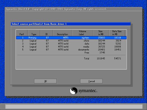Click the Symantec Ghost 8.0 title text

pyautogui.click(x=18, y=9)
